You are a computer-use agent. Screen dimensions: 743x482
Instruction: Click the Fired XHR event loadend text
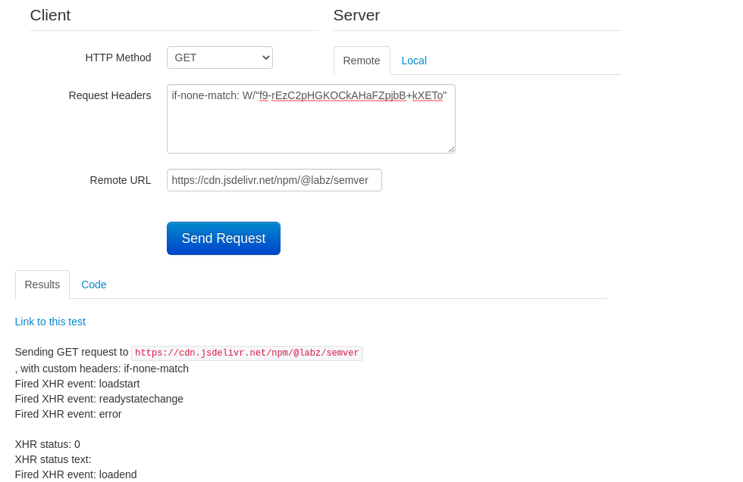(76, 474)
